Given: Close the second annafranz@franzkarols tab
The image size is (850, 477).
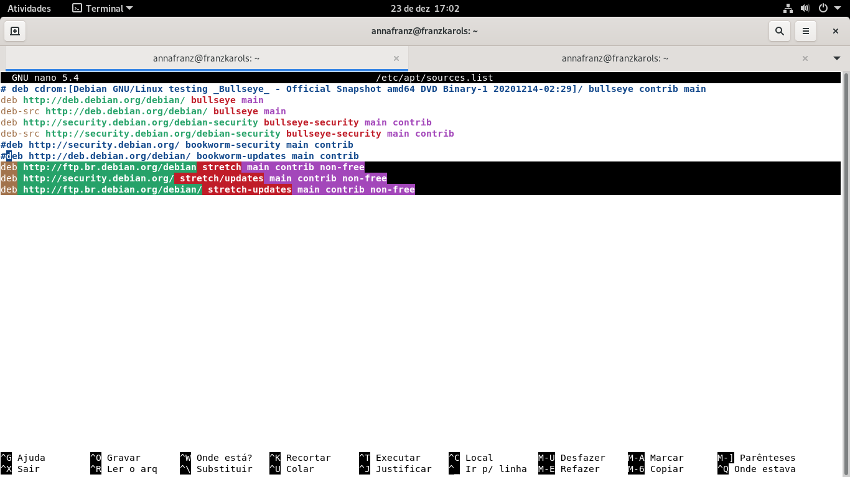Looking at the screenshot, I should pos(805,58).
